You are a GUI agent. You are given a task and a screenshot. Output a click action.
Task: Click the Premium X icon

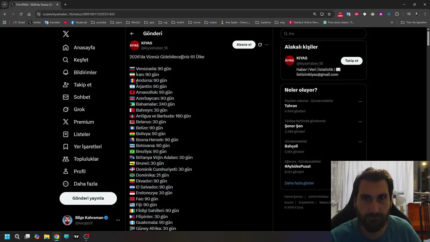66,122
